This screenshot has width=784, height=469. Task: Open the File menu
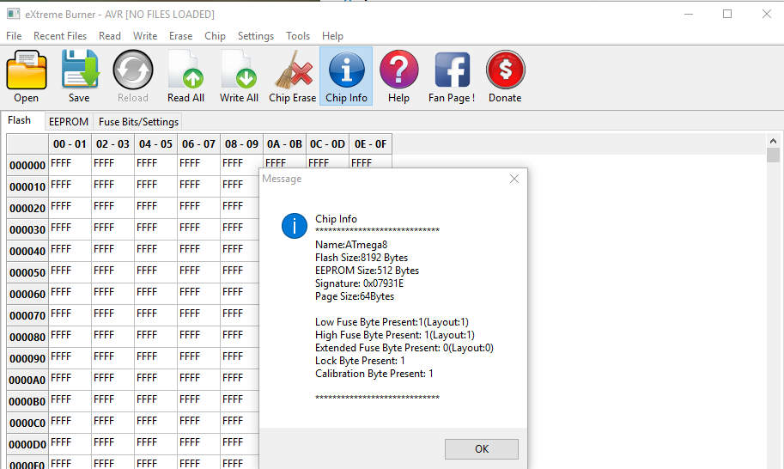14,36
